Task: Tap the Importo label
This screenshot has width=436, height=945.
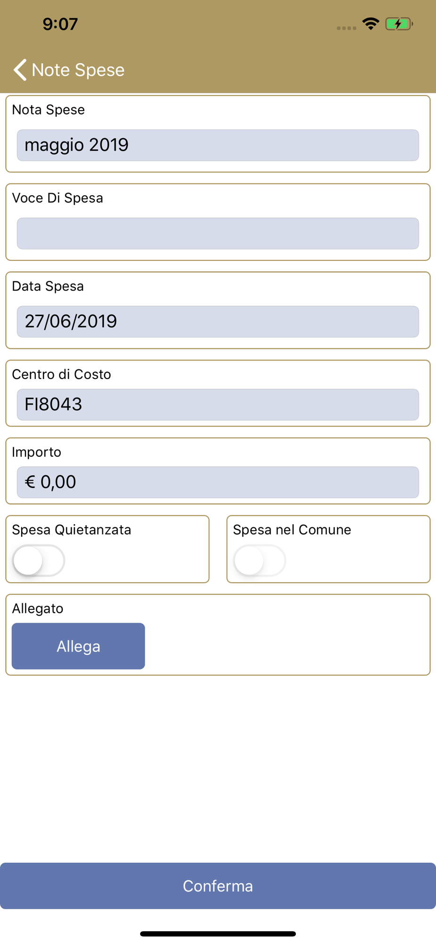Action: tap(37, 452)
